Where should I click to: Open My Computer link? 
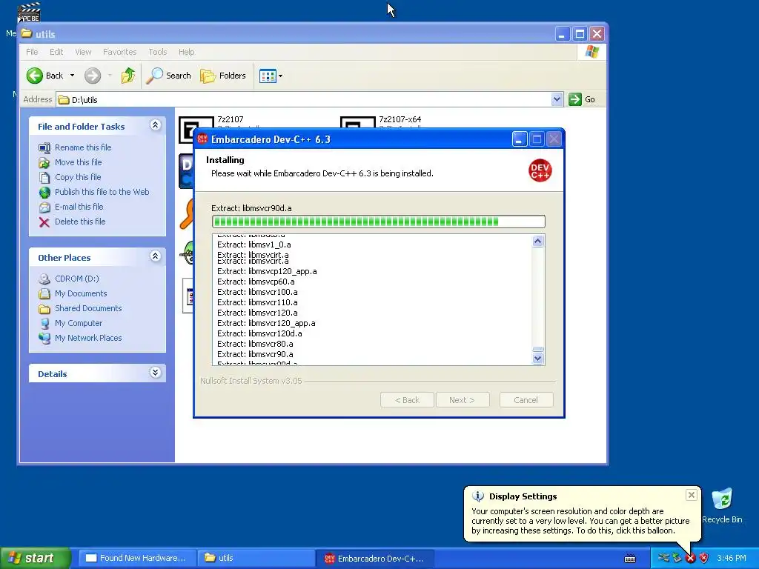coord(79,323)
